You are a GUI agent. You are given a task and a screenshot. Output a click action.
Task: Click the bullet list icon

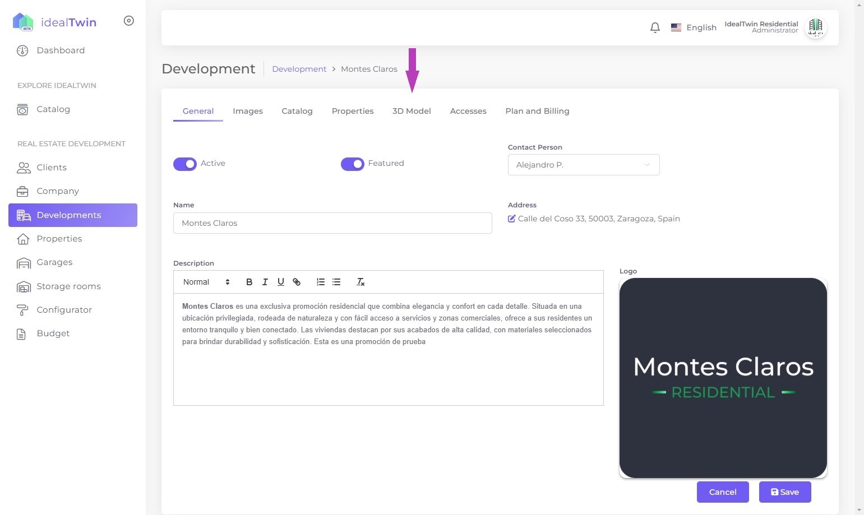[336, 282]
